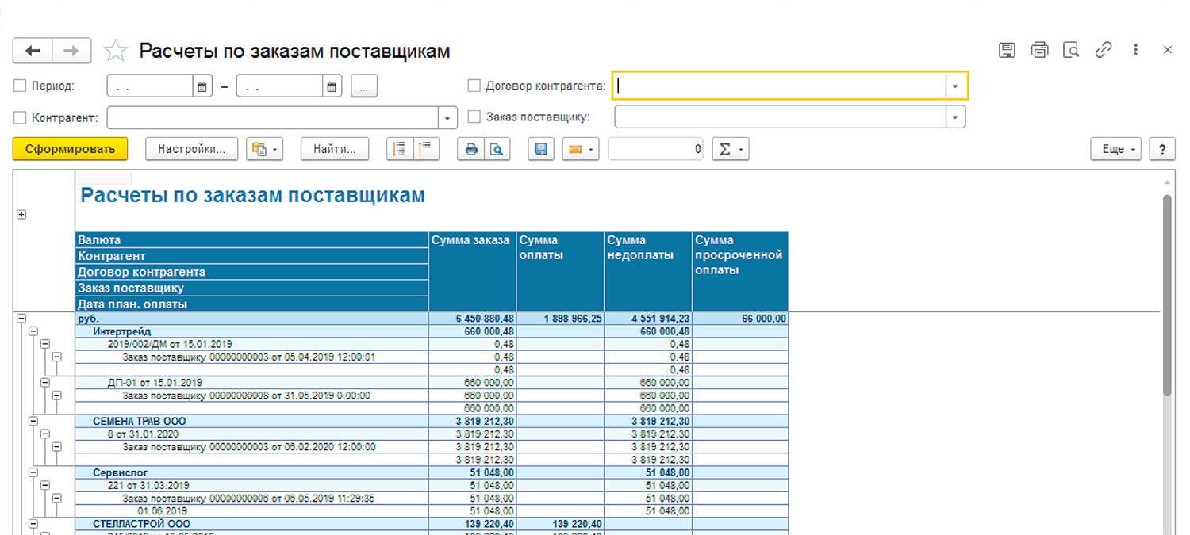The width and height of the screenshot is (1190, 535).
Task: Click the vertical scrollbar of the report
Action: point(1167,293)
